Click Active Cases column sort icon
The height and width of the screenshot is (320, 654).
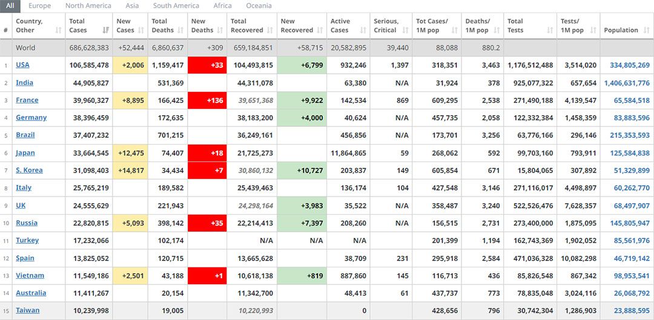click(362, 30)
